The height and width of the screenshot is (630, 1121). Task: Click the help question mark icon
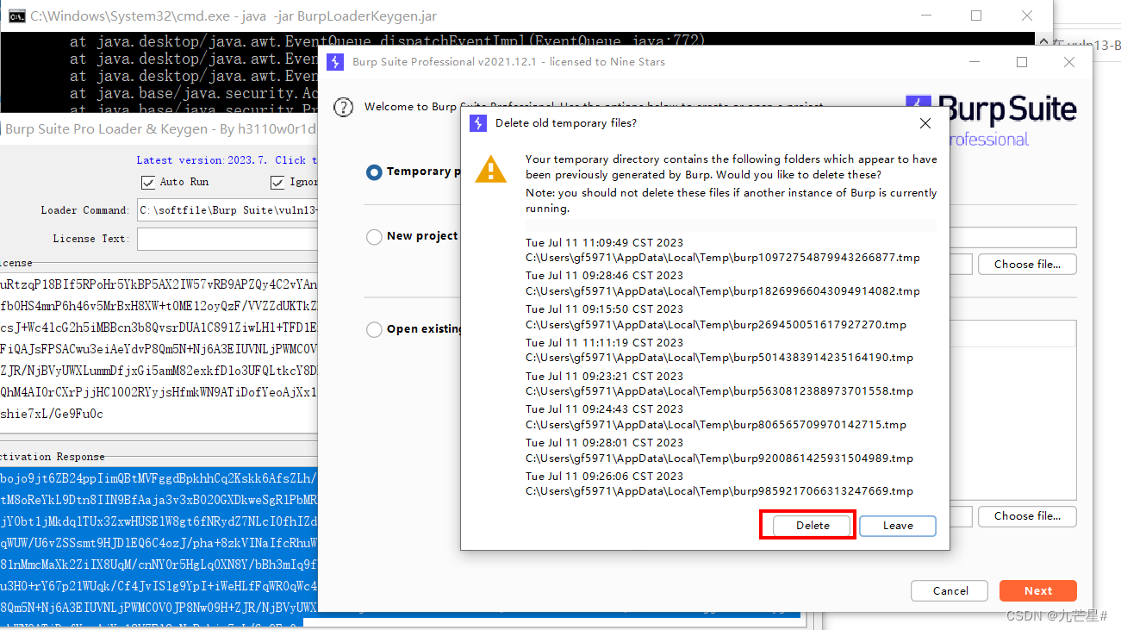[344, 107]
